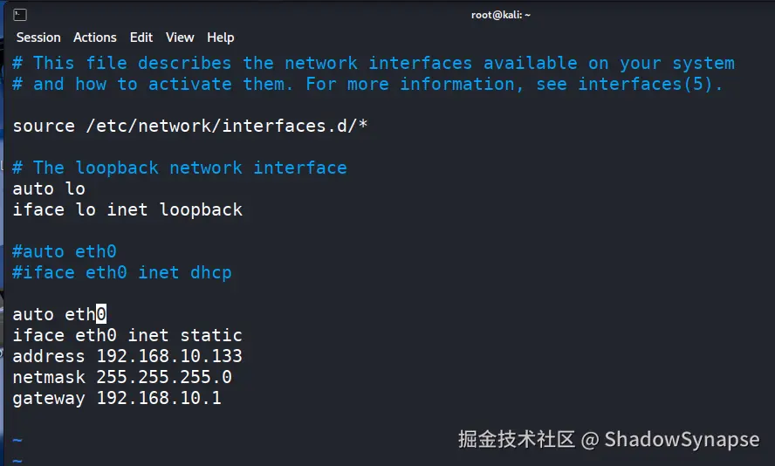
Task: Place cursor on the 'auto lo' line
Action: [x=49, y=189]
